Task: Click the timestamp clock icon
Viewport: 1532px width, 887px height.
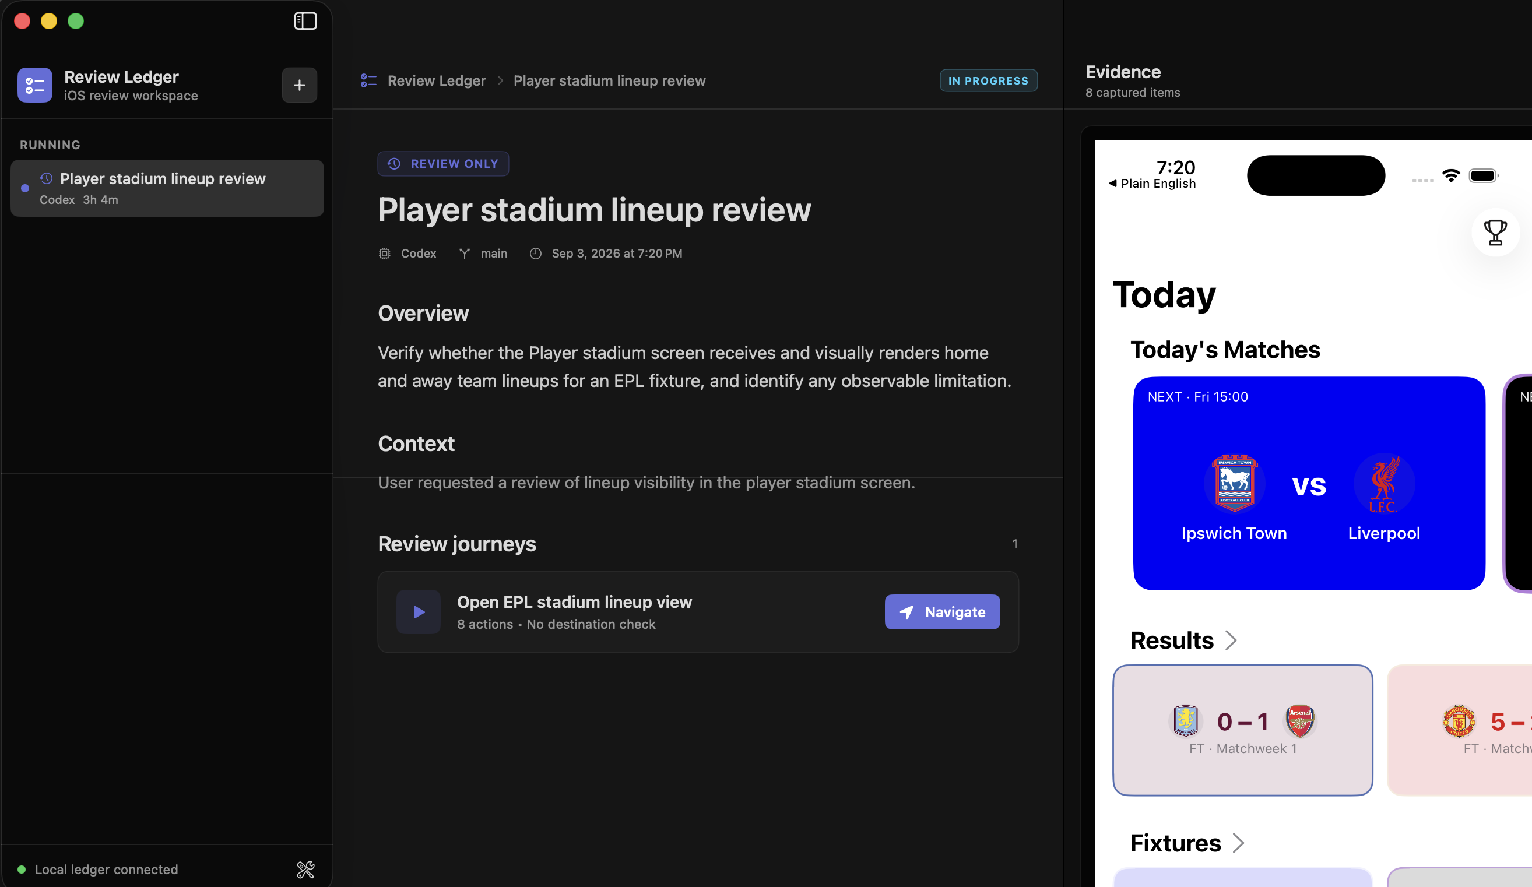Action: pos(536,254)
